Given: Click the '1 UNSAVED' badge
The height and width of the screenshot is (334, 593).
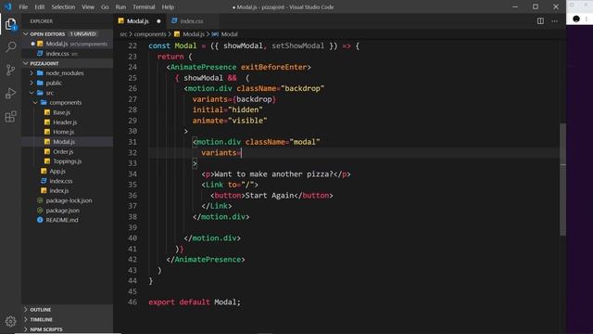Looking at the screenshot, I should click(82, 33).
